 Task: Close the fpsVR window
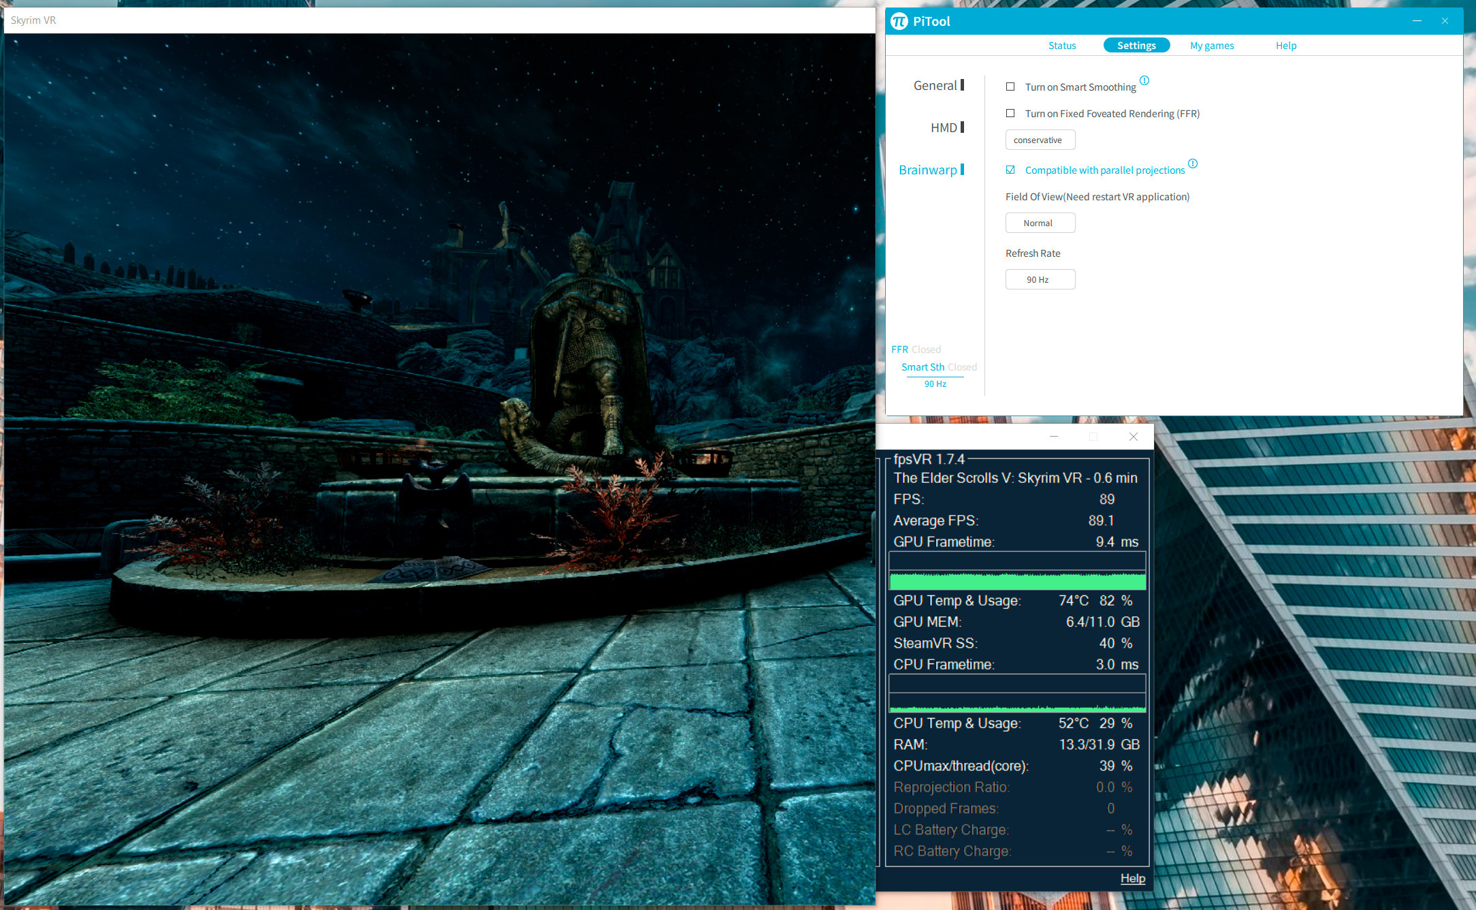(x=1134, y=437)
